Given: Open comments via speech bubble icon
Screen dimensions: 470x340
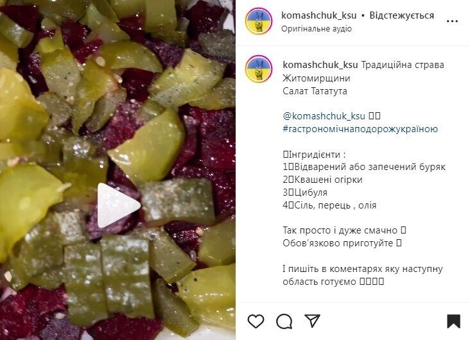Looking at the screenshot, I should tap(284, 321).
